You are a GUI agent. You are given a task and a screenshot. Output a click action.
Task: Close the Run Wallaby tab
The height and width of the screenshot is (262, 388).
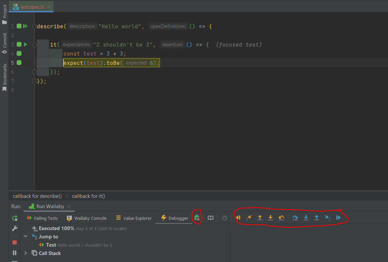[x=69, y=206]
